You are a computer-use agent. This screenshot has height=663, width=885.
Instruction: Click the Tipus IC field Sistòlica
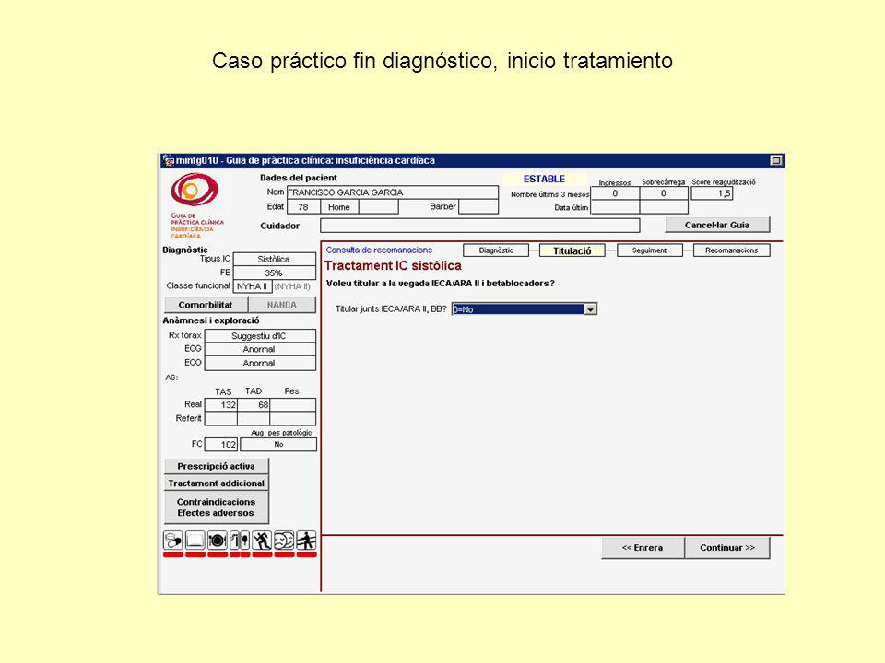click(275, 260)
